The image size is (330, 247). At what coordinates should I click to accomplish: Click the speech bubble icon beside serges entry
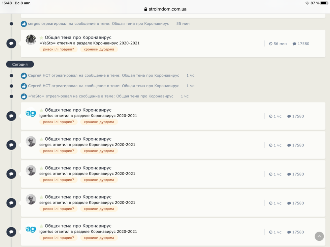click(11, 145)
